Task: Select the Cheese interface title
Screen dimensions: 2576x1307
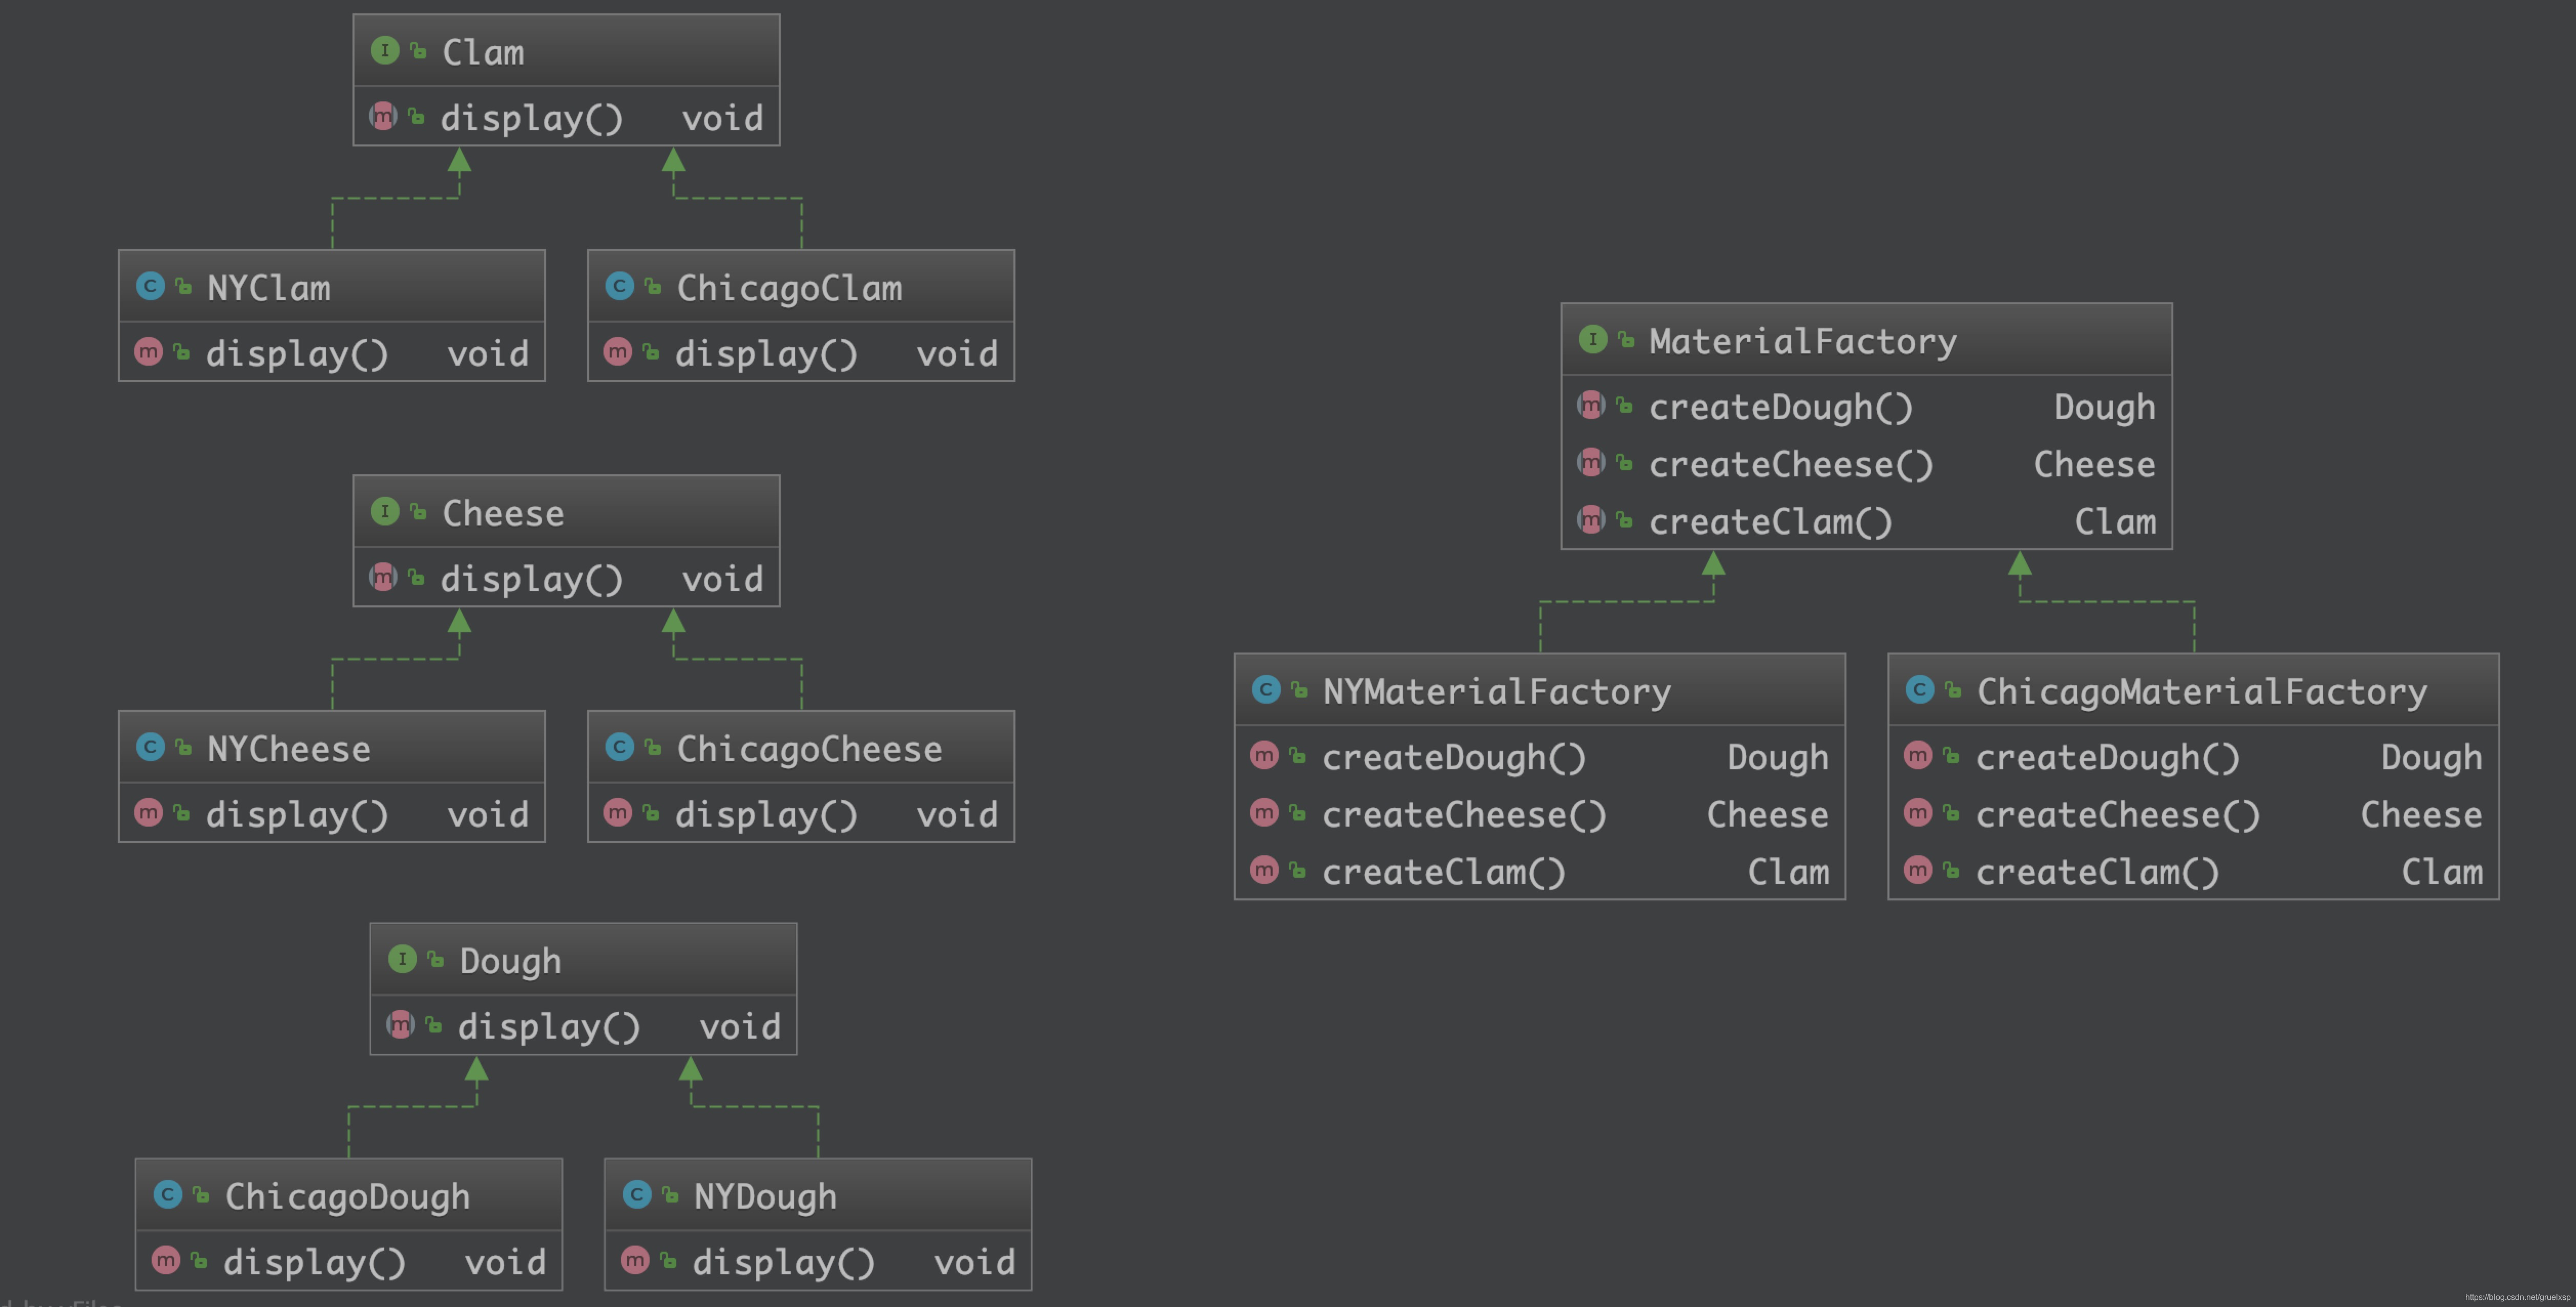Action: 503,513
